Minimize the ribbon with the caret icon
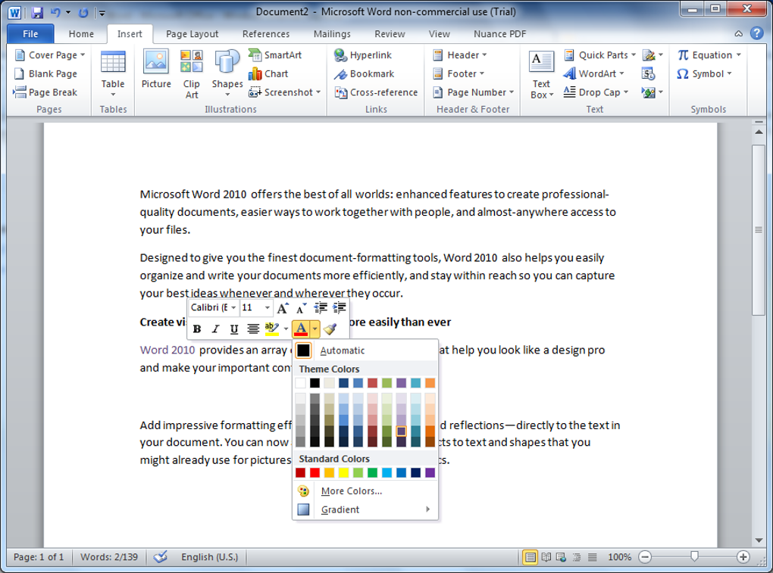The width and height of the screenshot is (773, 573). pyautogui.click(x=738, y=33)
